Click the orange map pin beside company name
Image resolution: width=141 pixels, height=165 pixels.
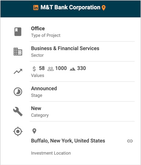coord(104,8)
